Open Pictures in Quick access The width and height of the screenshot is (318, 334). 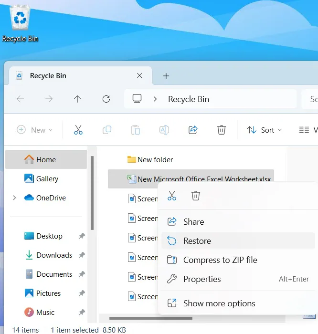click(46, 293)
